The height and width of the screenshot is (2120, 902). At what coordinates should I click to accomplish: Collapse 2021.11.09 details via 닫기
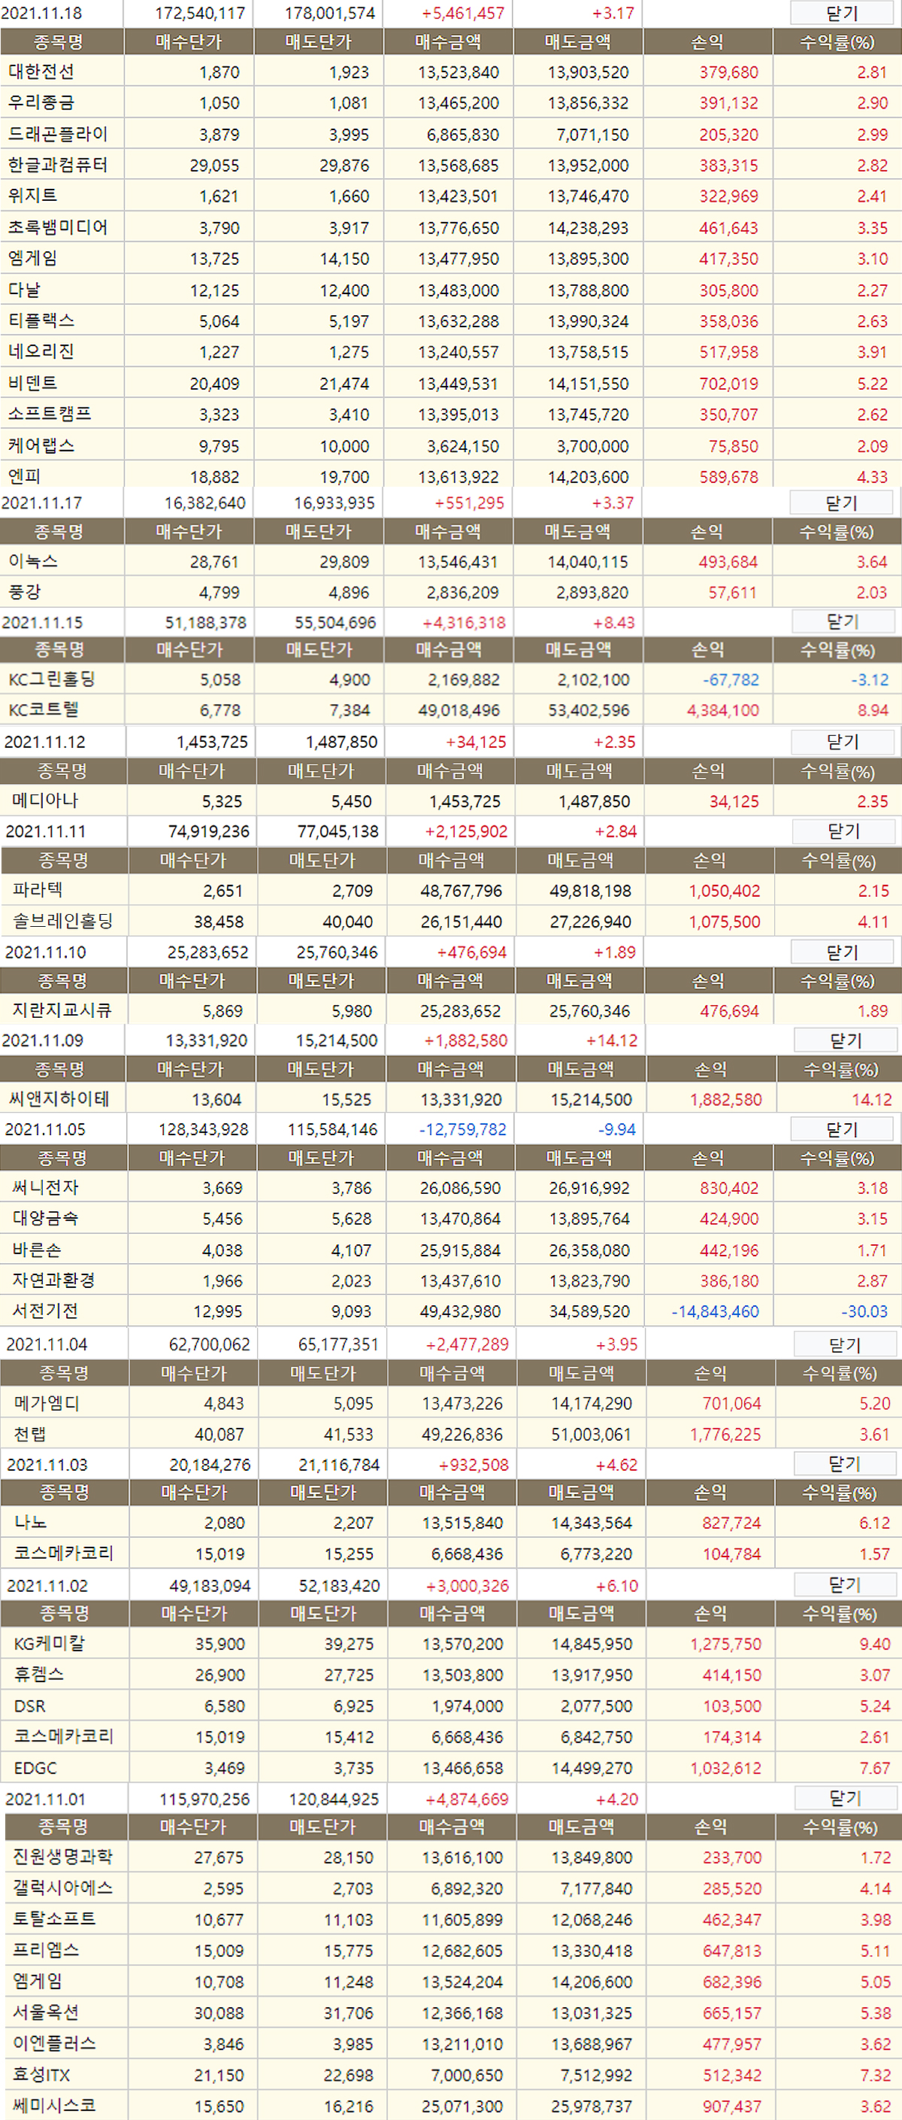click(x=846, y=1040)
